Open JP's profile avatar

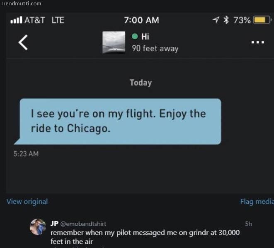pos(38,227)
